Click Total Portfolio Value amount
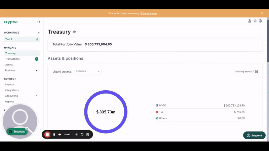The image size is (269, 151). pos(98,44)
